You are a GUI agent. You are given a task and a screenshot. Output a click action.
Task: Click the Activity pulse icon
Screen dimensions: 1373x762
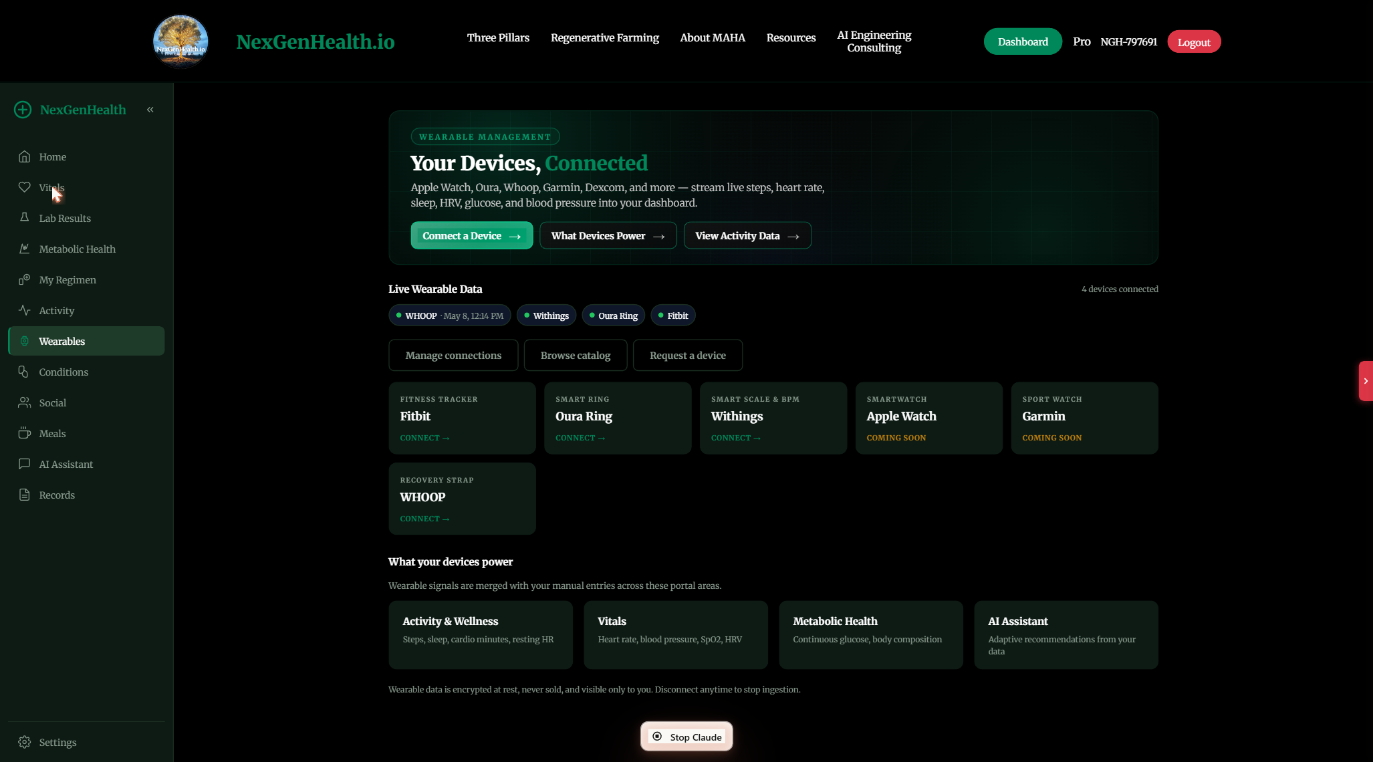(25, 310)
